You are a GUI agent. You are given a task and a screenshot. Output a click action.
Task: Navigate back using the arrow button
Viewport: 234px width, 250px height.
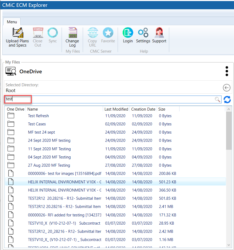[226, 88]
